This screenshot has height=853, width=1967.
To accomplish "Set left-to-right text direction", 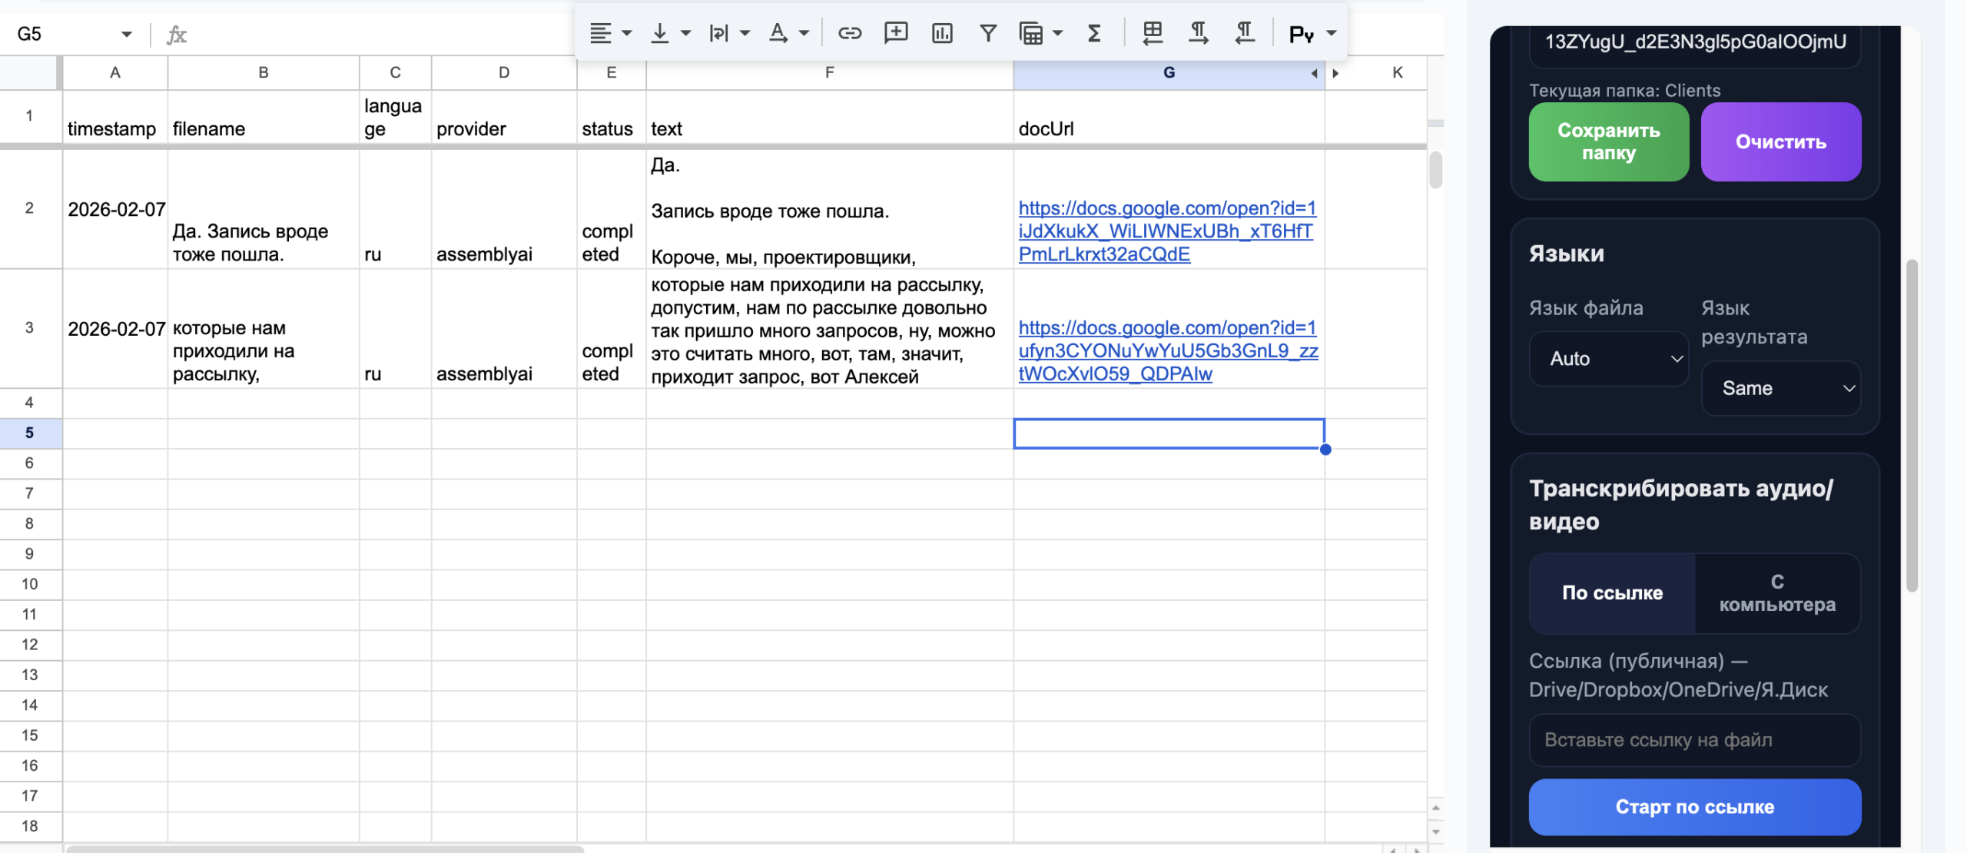I will pos(1198,33).
